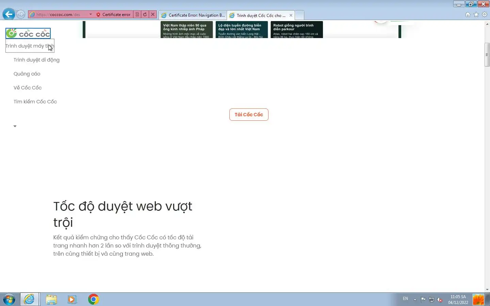Open a new blank tab button
Image resolution: width=490 pixels, height=306 pixels.
299,15
